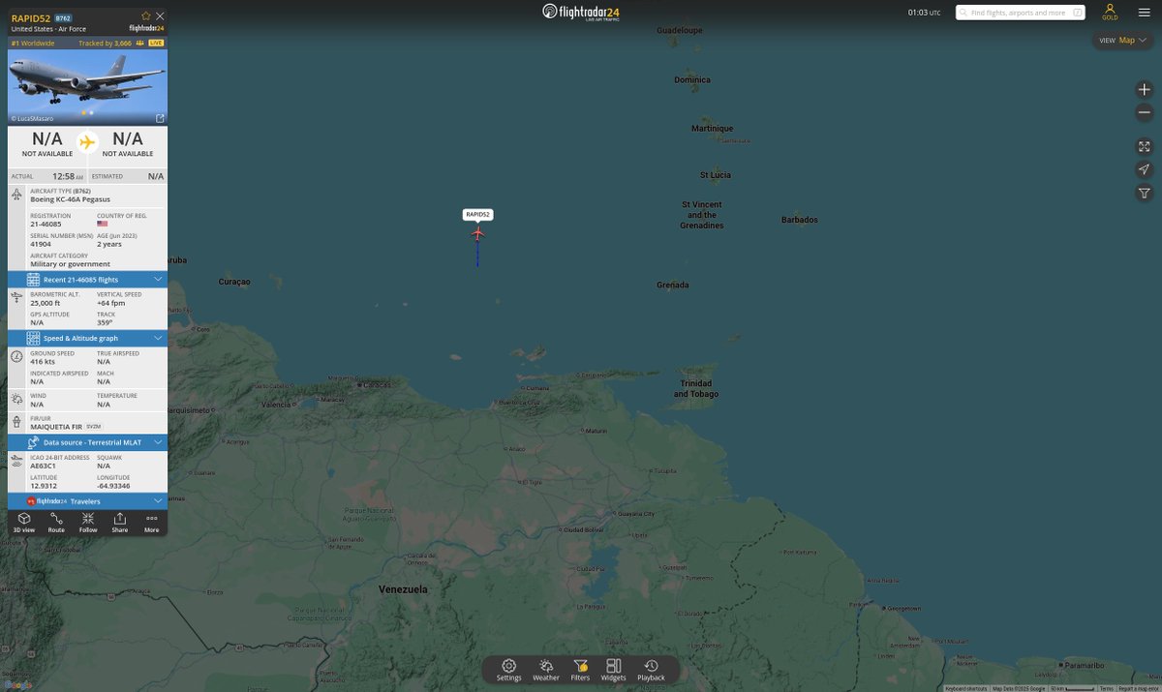Click the #1 Worldwide ranking text

(x=33, y=43)
